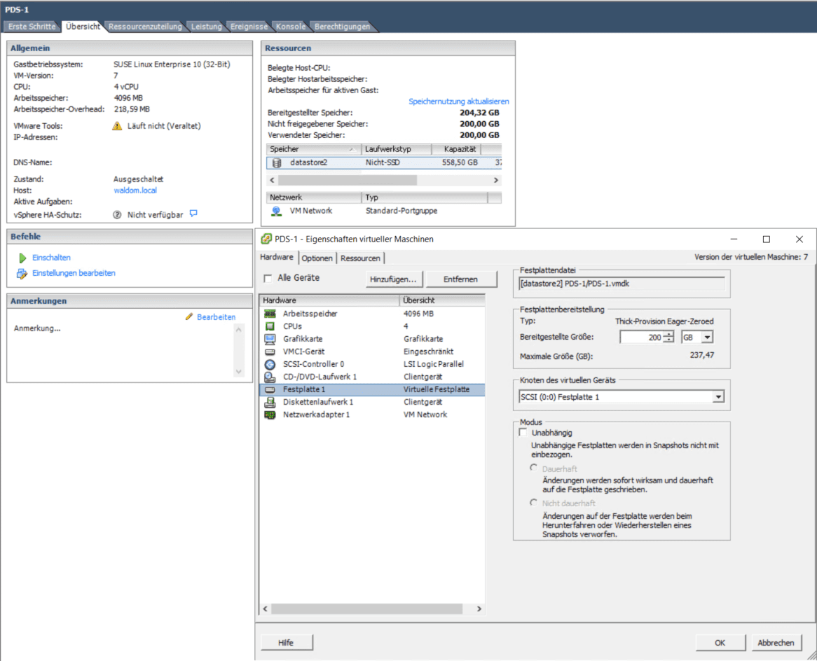Screen dimensions: 817x661
Task: Check the Alle Geräte checkbox
Action: pyautogui.click(x=268, y=278)
